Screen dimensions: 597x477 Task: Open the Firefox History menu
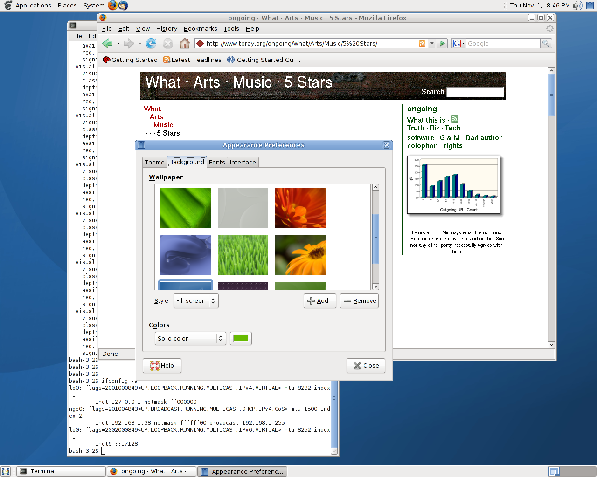click(x=167, y=28)
